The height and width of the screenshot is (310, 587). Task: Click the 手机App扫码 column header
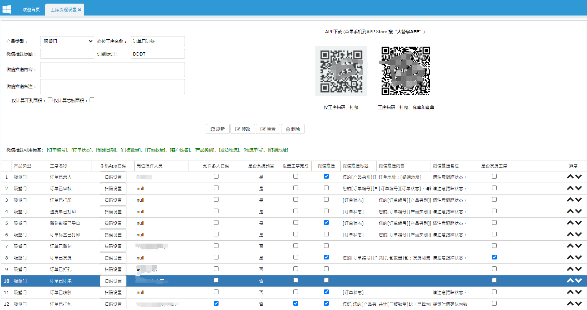pos(113,166)
